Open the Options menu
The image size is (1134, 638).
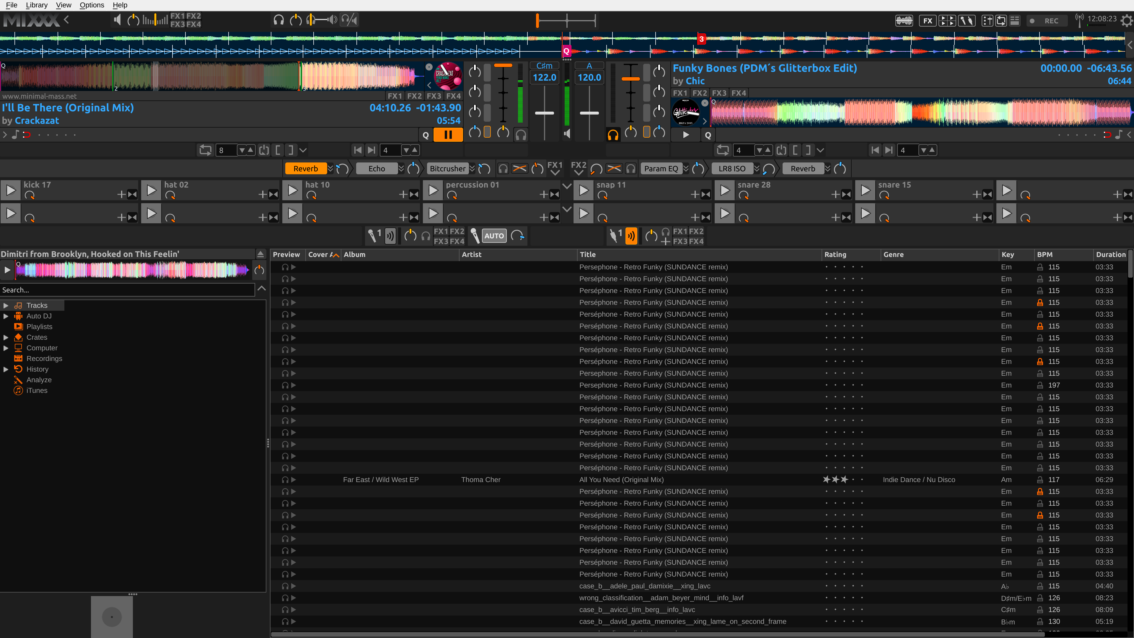coord(92,5)
